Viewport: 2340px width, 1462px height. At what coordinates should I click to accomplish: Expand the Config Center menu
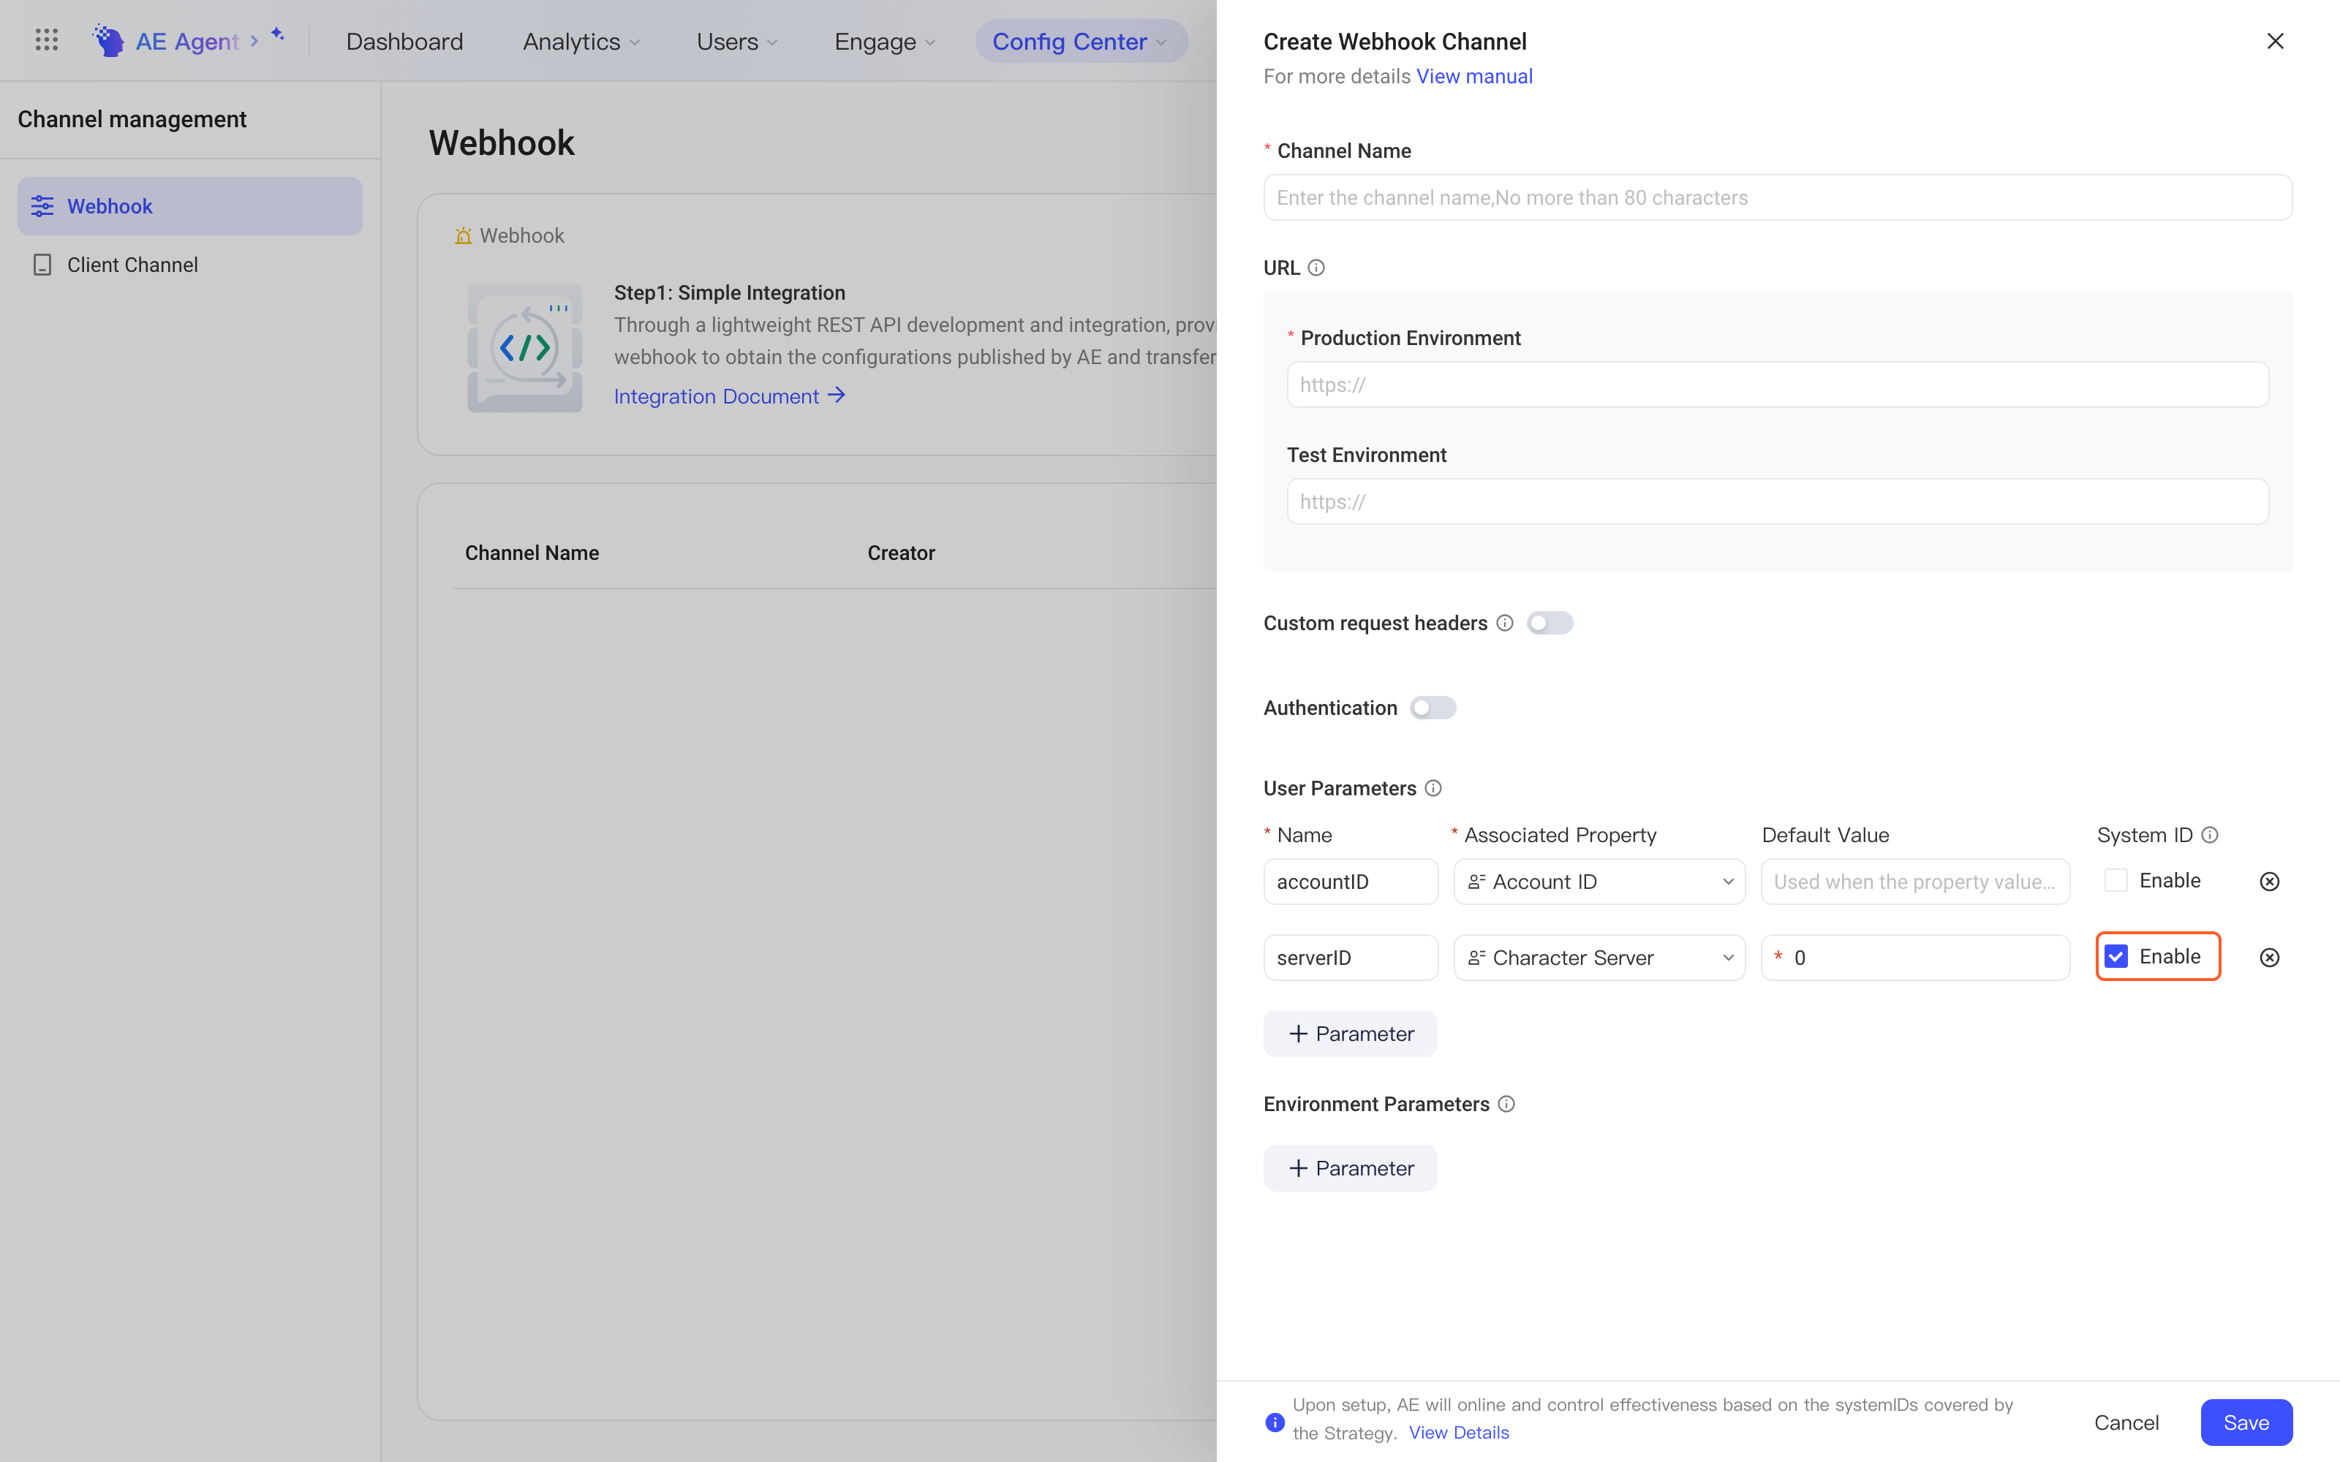pyautogui.click(x=1080, y=41)
